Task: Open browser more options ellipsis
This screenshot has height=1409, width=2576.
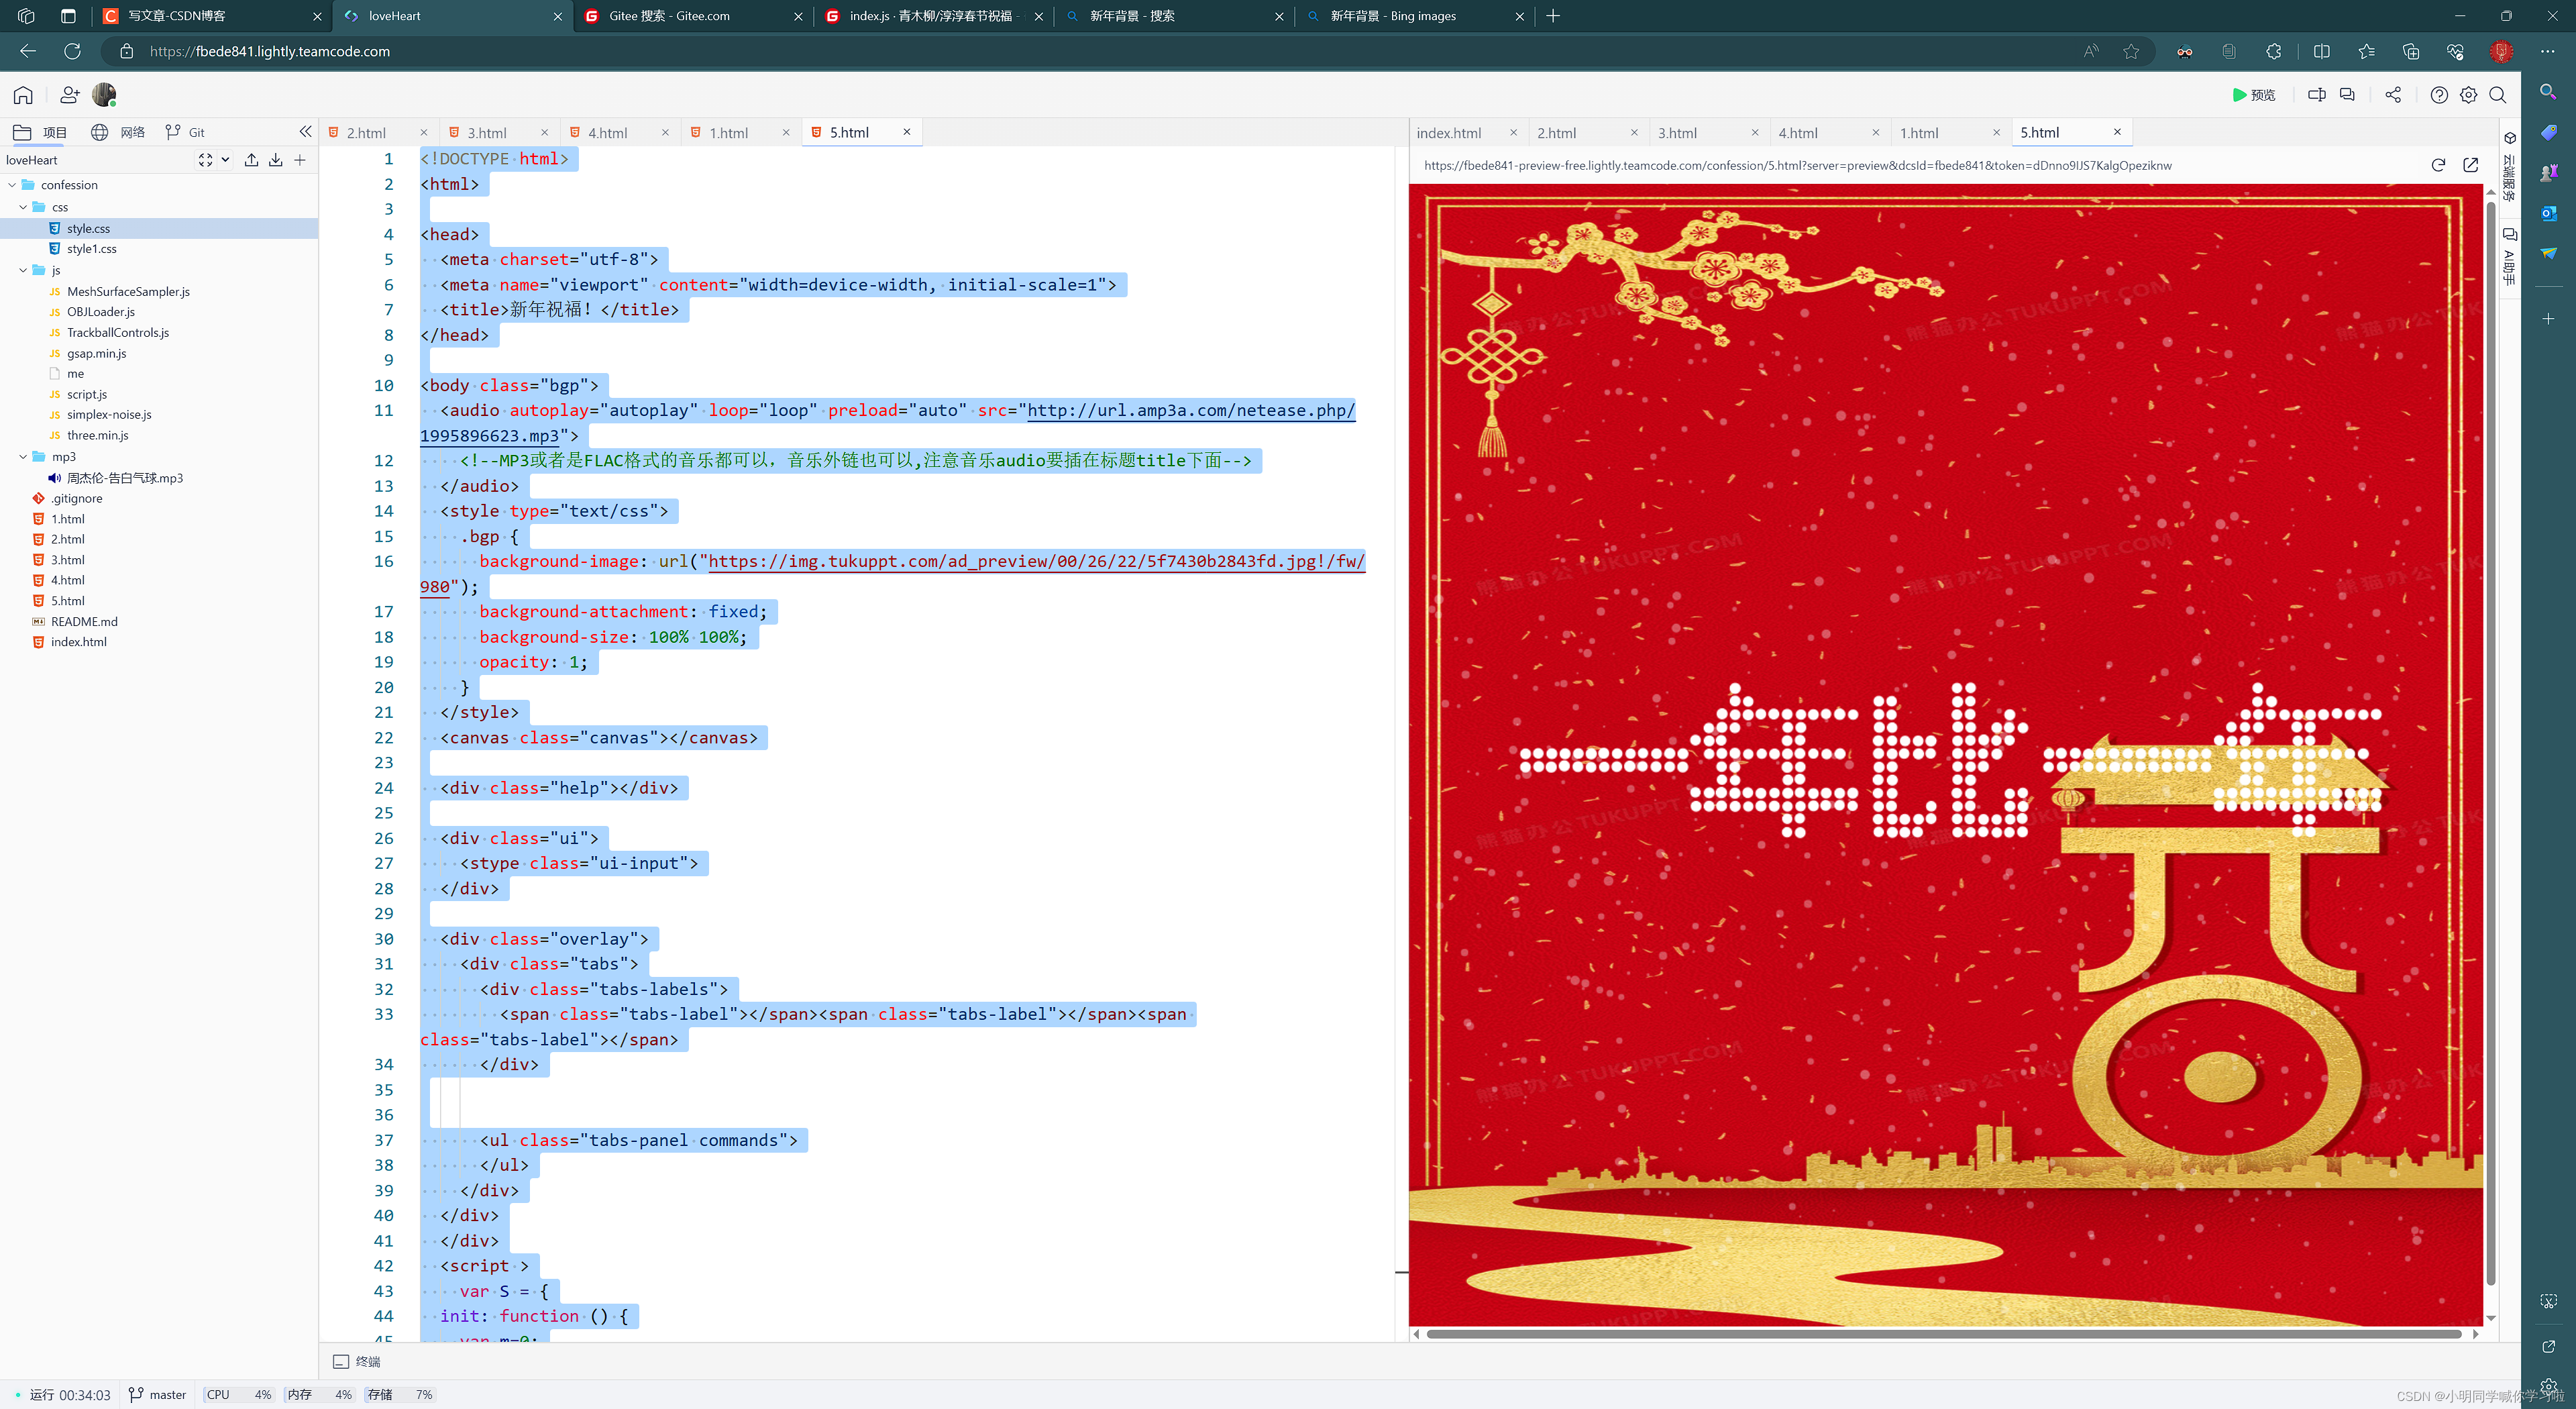Action: click(2547, 51)
